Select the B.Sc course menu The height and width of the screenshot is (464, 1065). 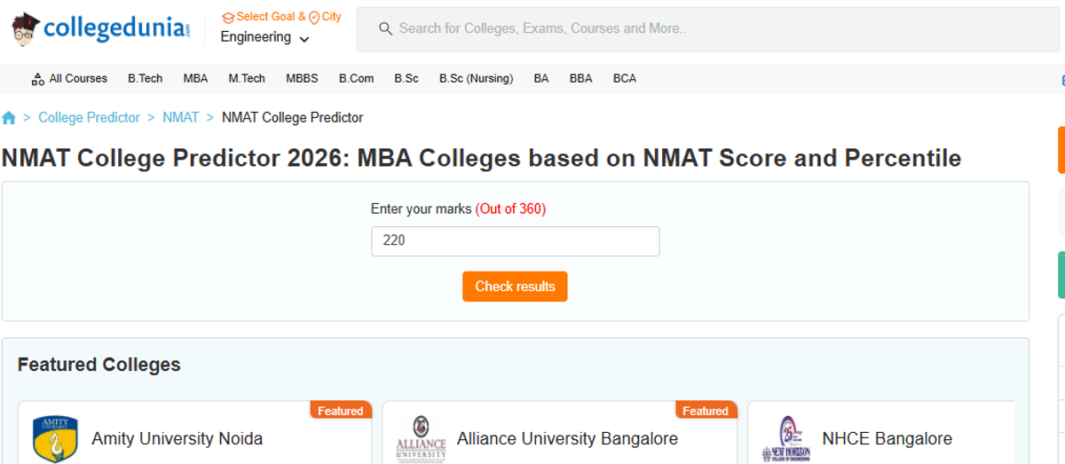406,79
